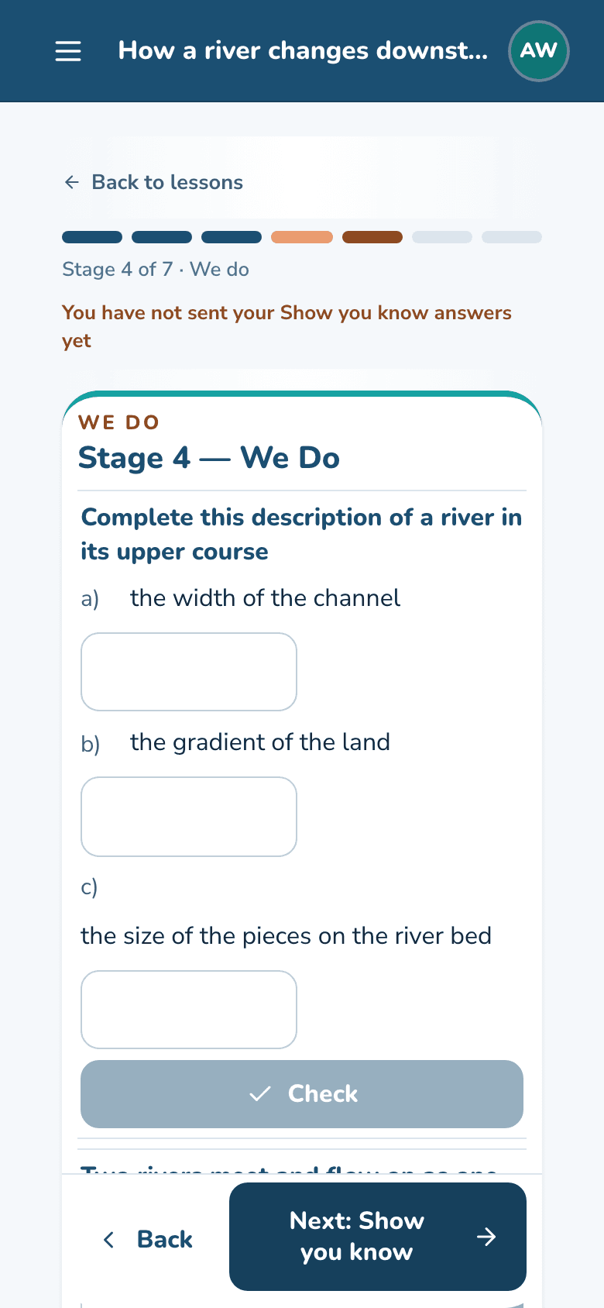
Task: Focus the river bed pieces answer field
Action: click(189, 1010)
